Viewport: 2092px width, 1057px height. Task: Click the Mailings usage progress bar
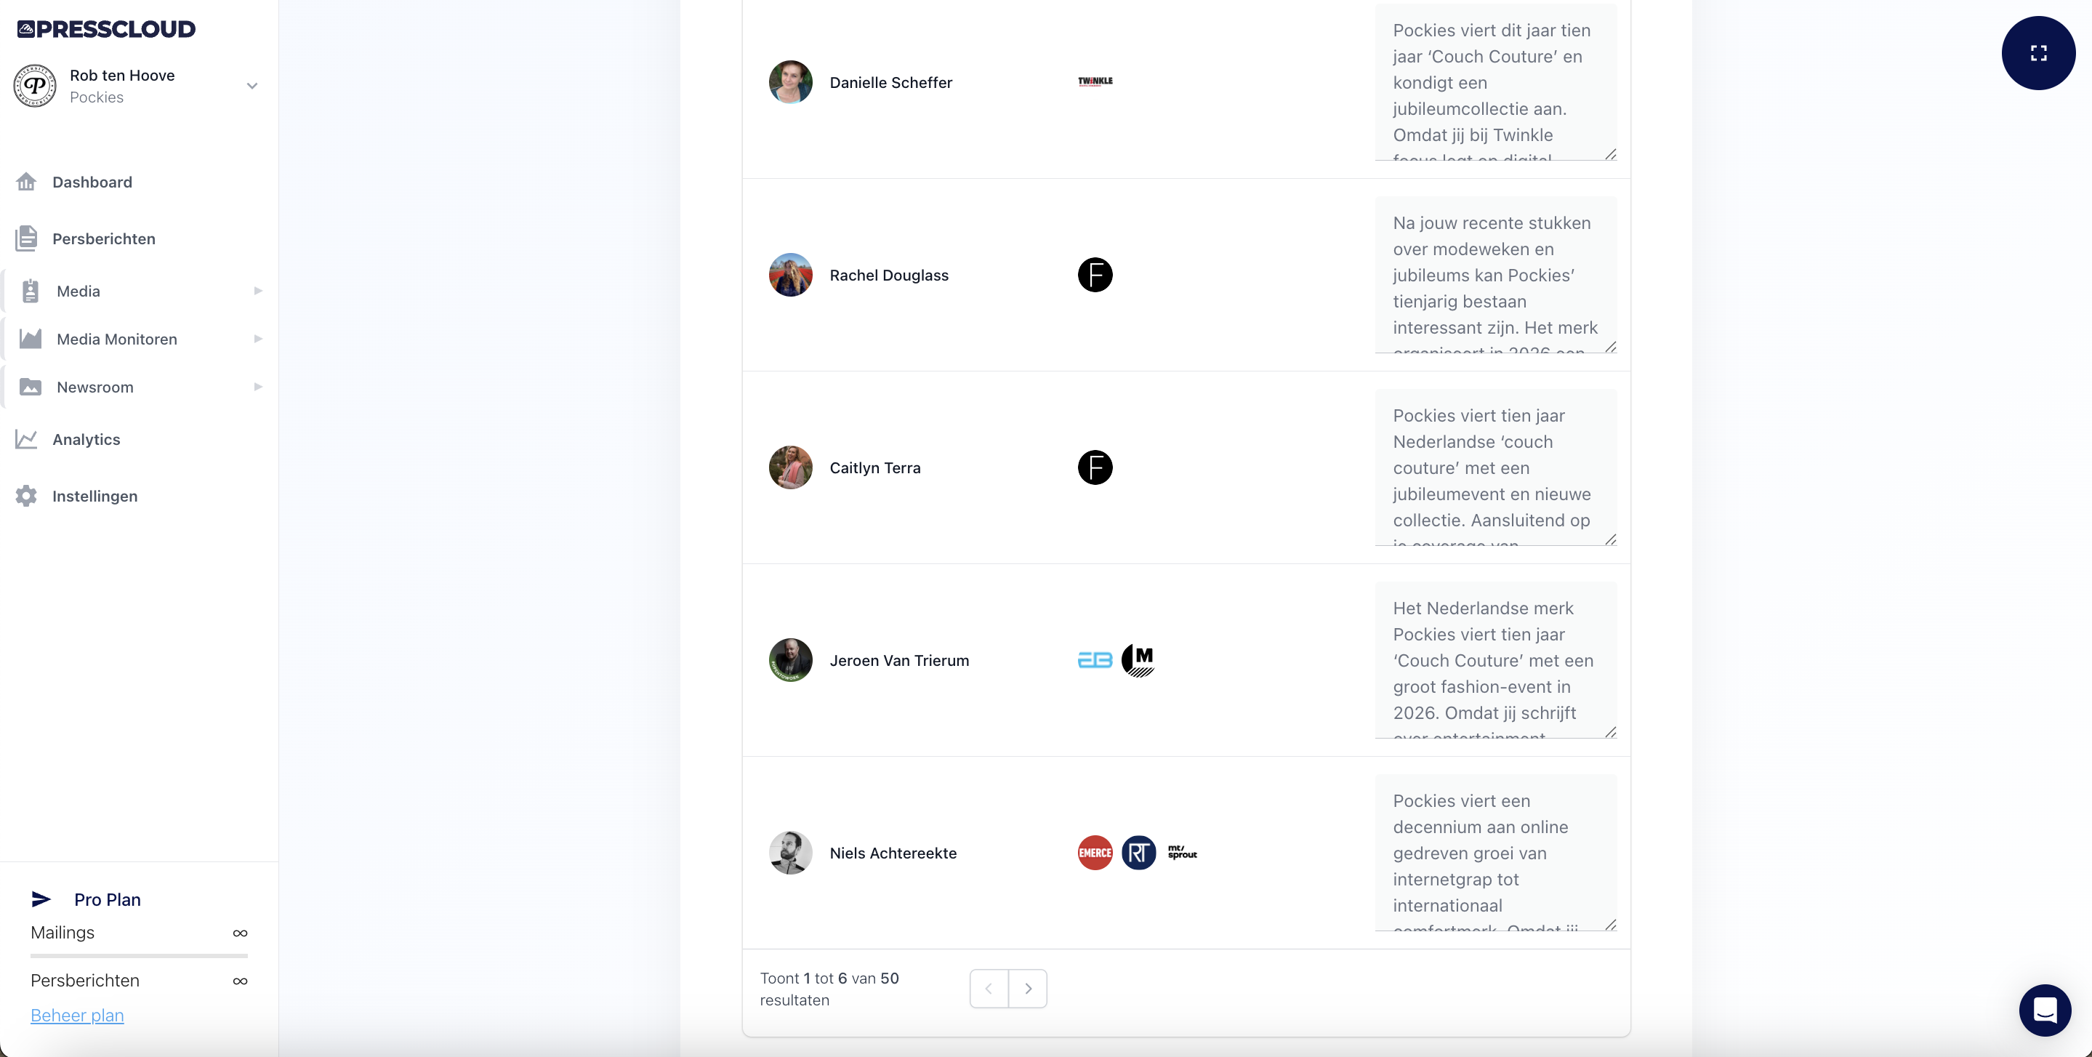coord(139,955)
